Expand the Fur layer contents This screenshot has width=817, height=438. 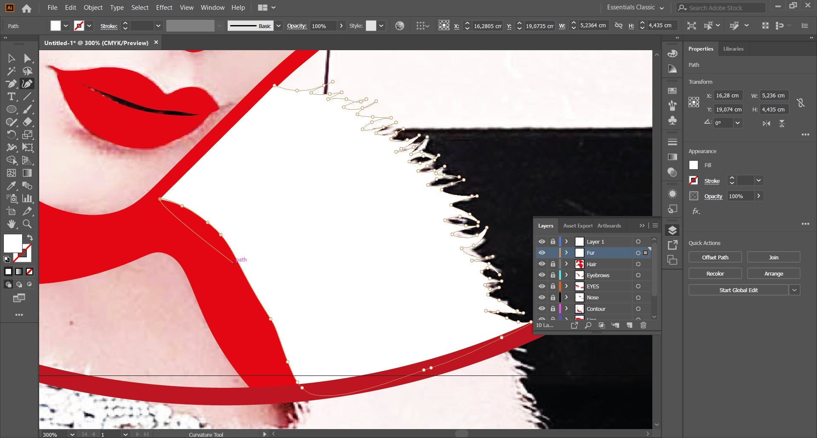click(566, 253)
